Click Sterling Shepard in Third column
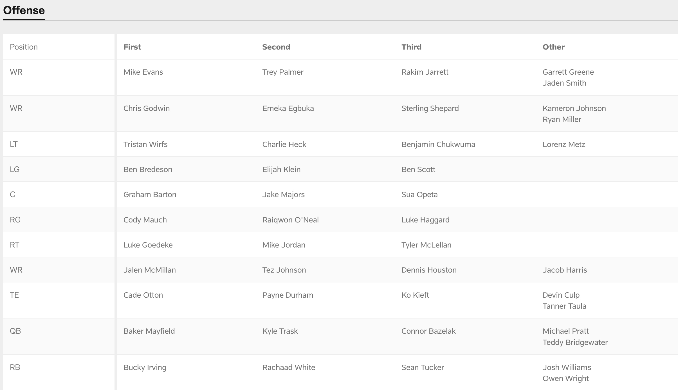The height and width of the screenshot is (390, 678). click(430, 108)
